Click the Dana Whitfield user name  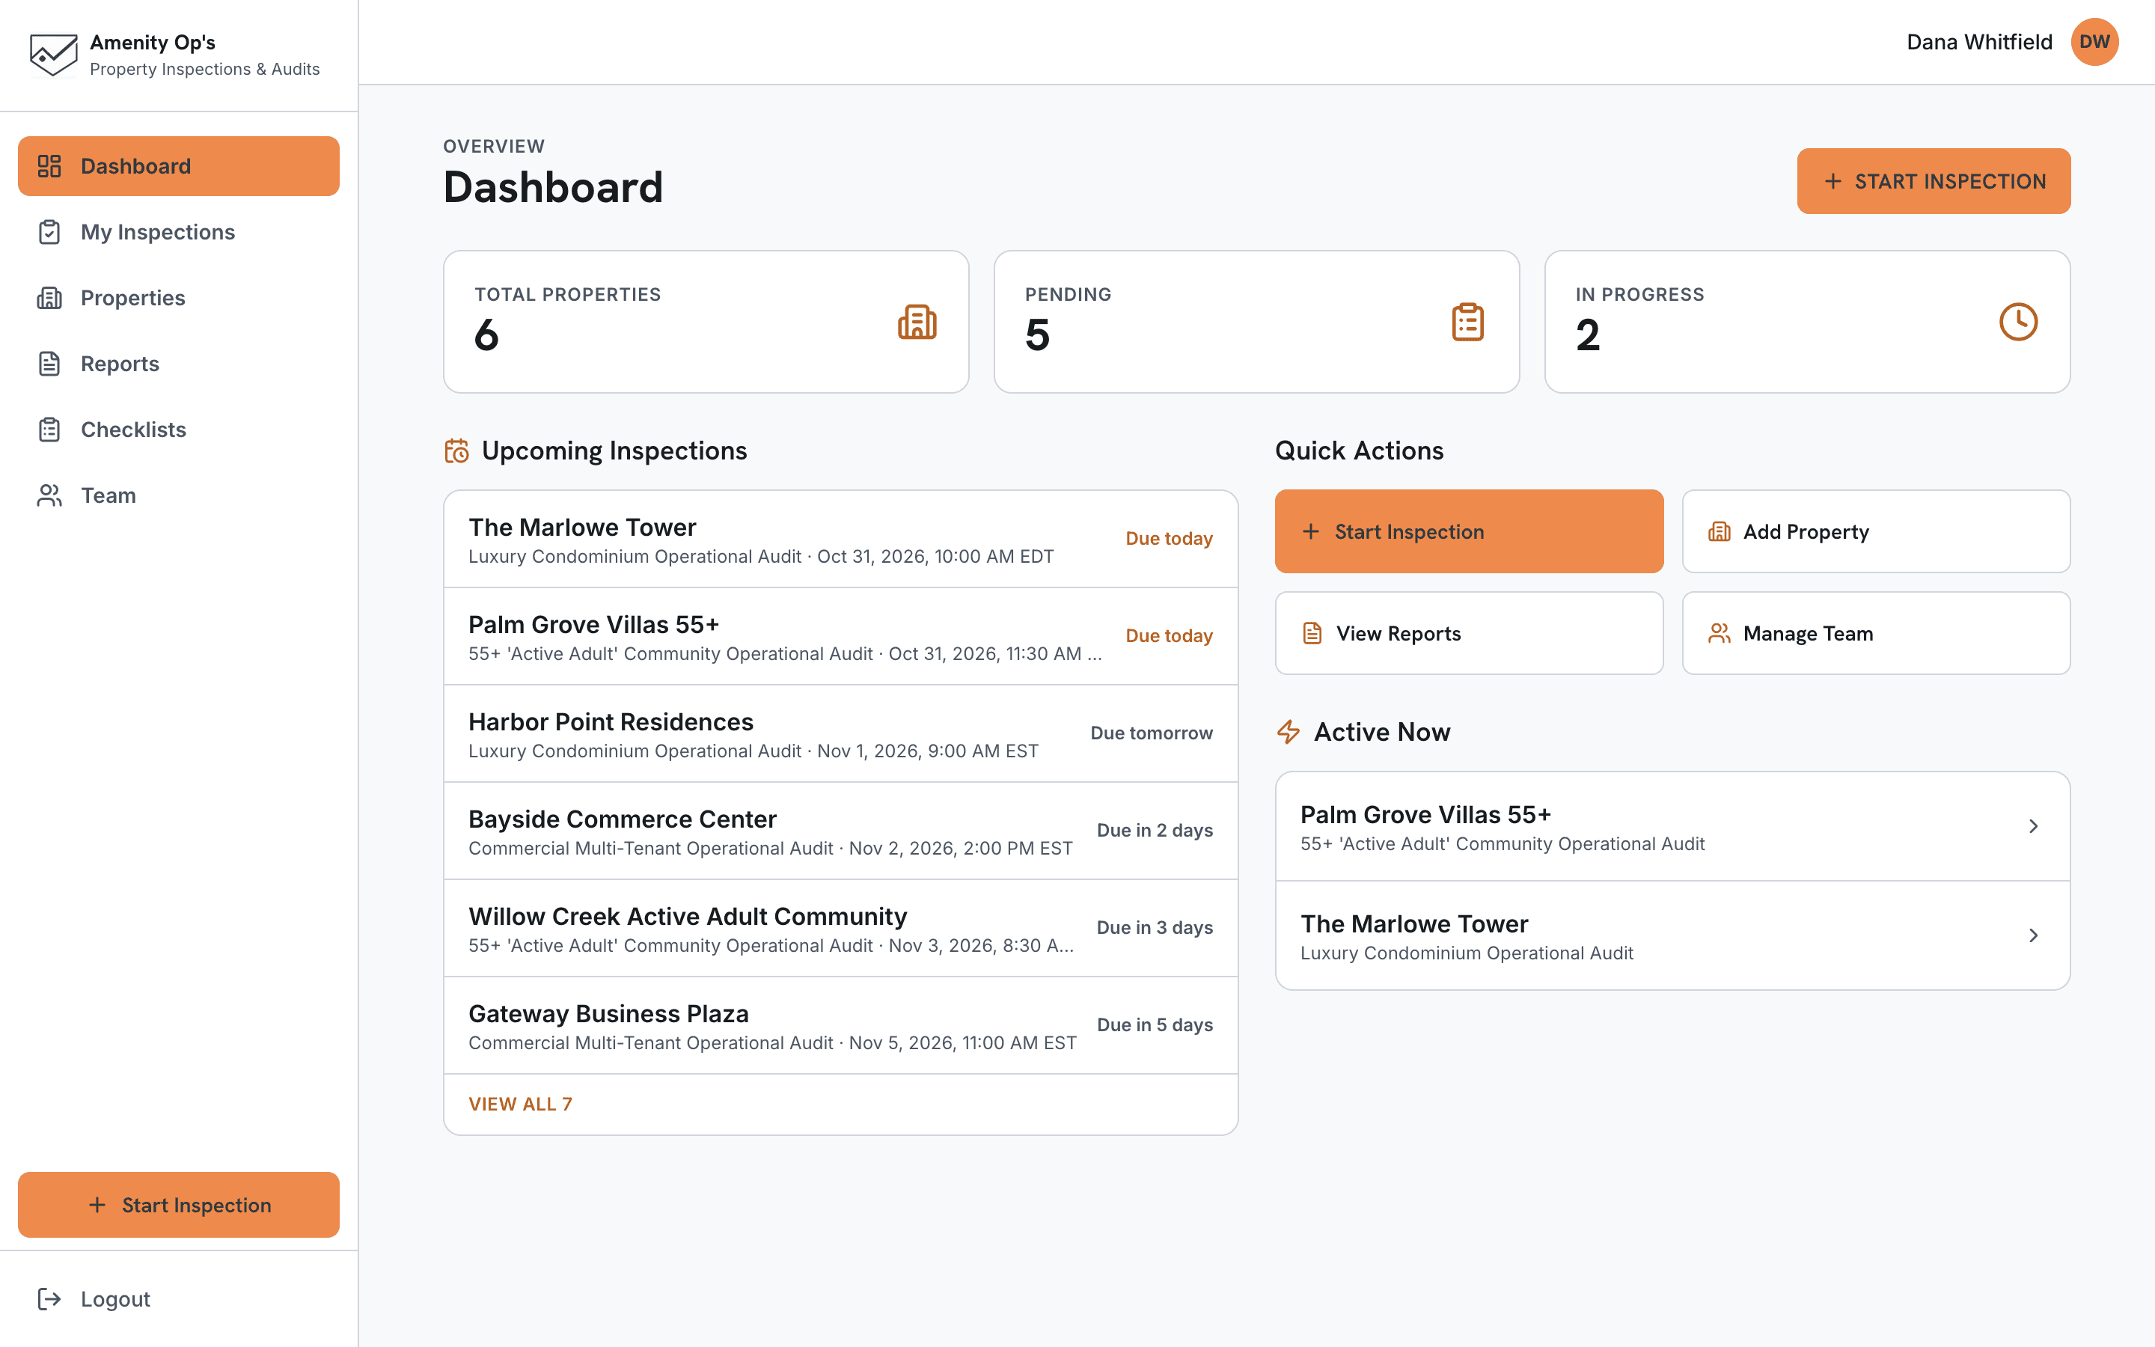(1978, 42)
